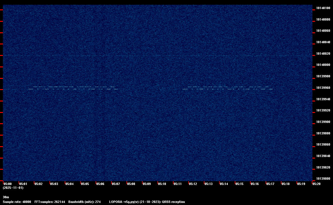The height and width of the screenshot is (205, 333).
Task: Click the (2025-11-01) date text
Action: pos(13,188)
